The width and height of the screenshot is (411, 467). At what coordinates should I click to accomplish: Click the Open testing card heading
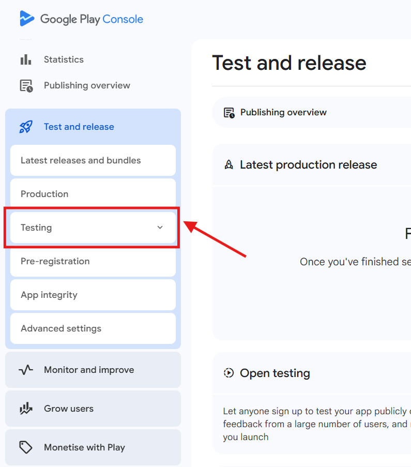point(275,373)
